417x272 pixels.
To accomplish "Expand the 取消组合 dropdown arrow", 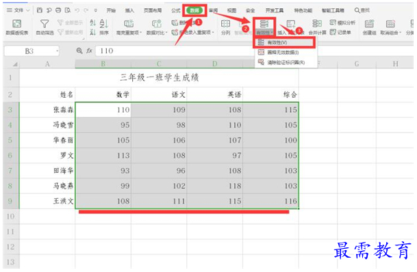I will (400, 33).
